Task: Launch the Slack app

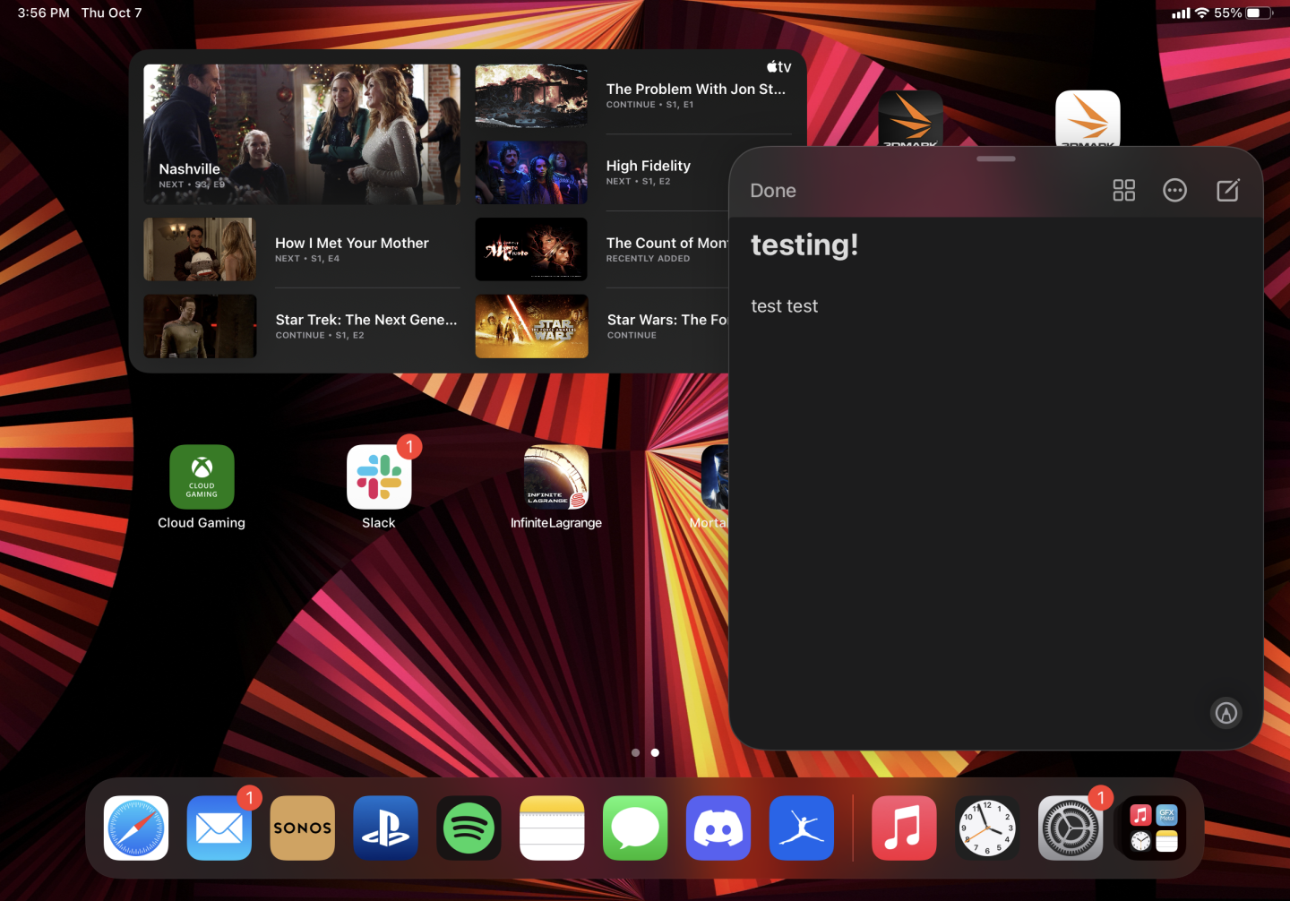Action: [x=378, y=477]
